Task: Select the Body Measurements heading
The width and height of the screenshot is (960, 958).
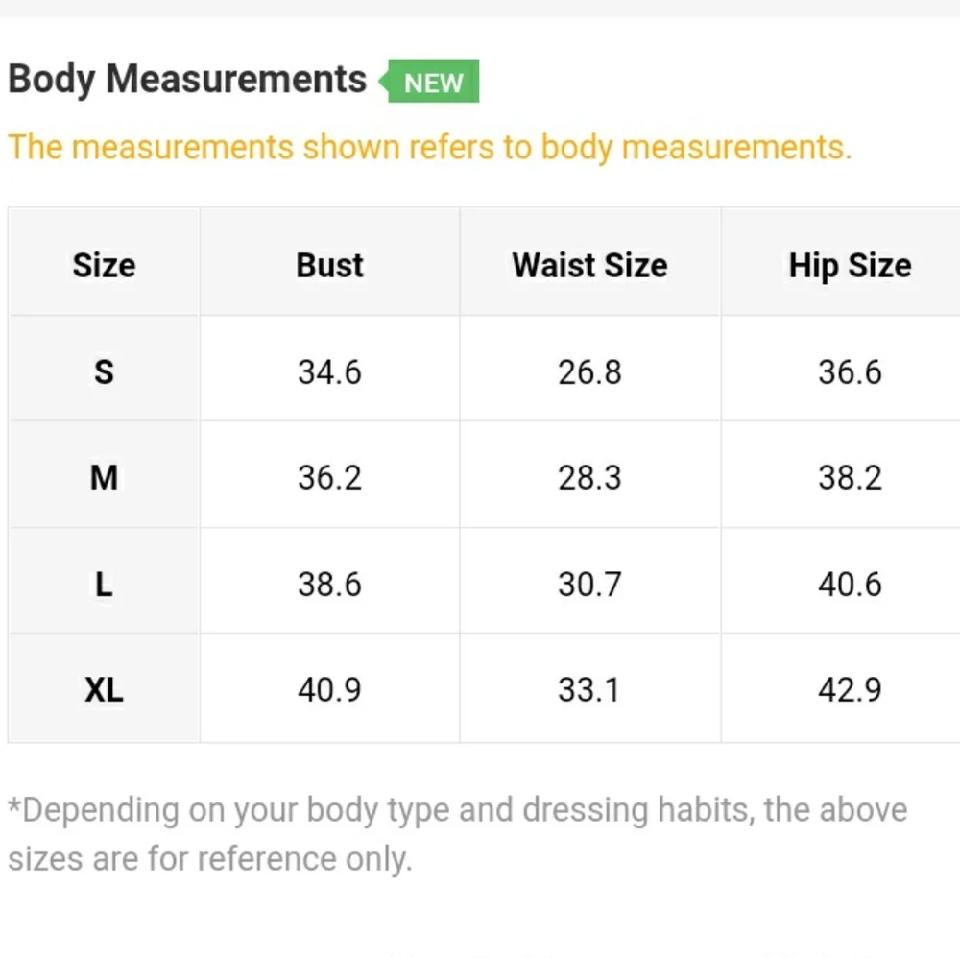Action: [187, 80]
